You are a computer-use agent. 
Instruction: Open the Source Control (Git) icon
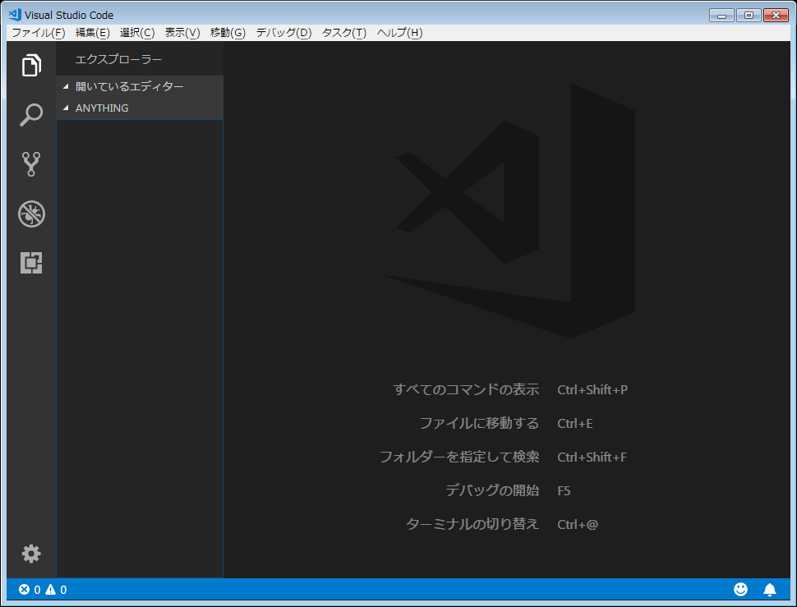click(x=30, y=163)
